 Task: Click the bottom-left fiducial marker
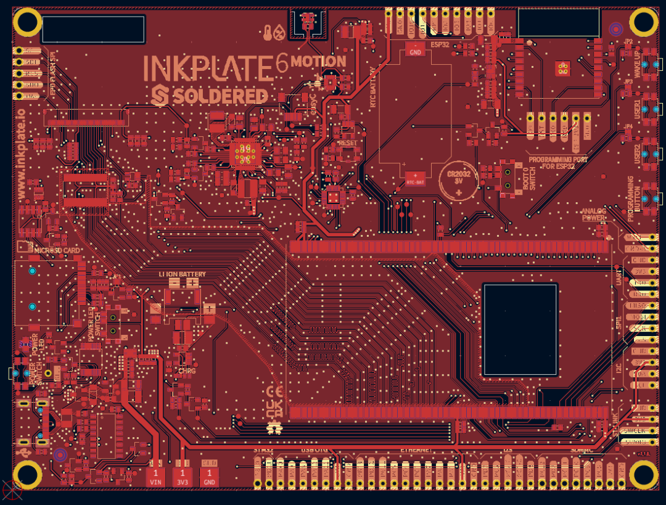pyautogui.click(x=60, y=456)
